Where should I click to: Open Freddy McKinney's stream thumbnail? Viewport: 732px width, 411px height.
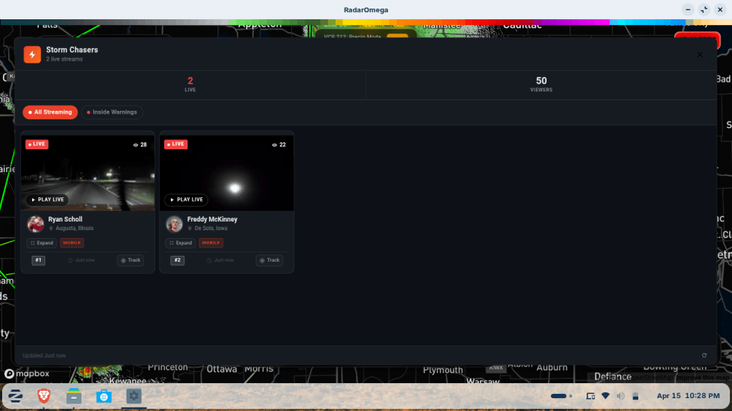tap(227, 172)
